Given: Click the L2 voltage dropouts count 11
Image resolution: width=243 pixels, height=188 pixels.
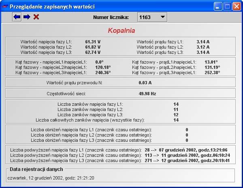Looking at the screenshot, I should [x=176, y=109].
